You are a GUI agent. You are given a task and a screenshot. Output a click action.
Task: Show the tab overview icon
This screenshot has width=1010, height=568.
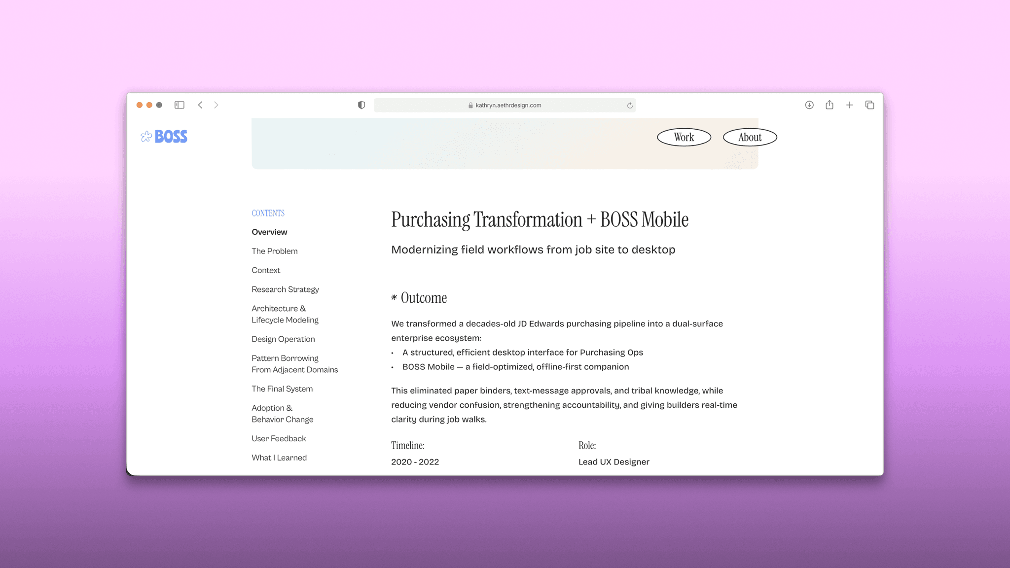coord(870,105)
